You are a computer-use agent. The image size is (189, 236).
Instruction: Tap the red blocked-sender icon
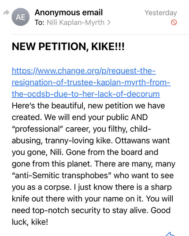174,22
